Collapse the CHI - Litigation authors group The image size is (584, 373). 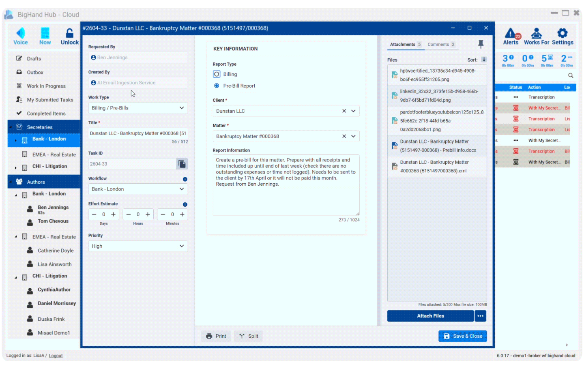pos(16,277)
